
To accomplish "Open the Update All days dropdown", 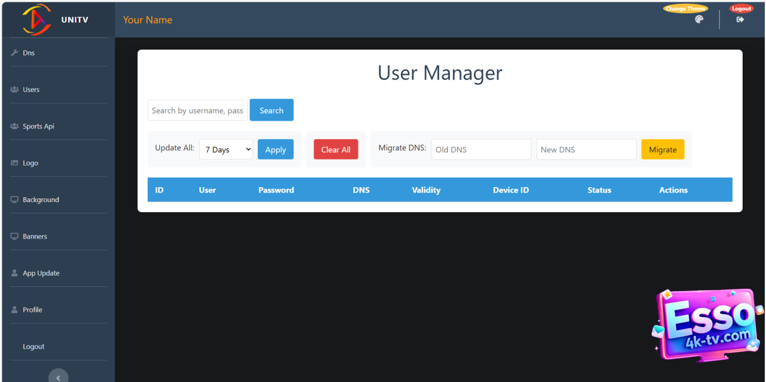I will tap(226, 149).
